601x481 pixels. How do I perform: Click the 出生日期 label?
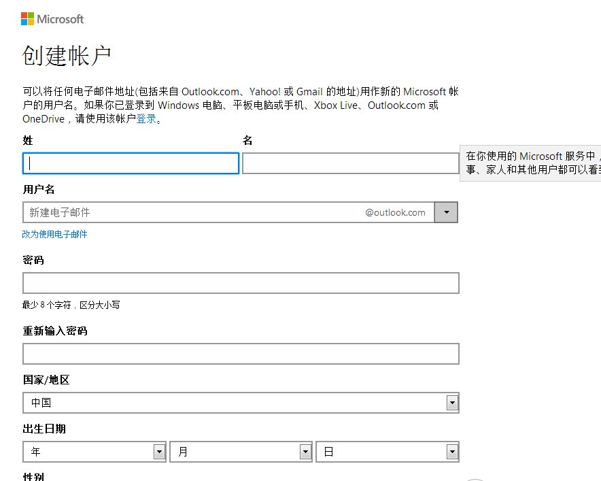(44, 429)
